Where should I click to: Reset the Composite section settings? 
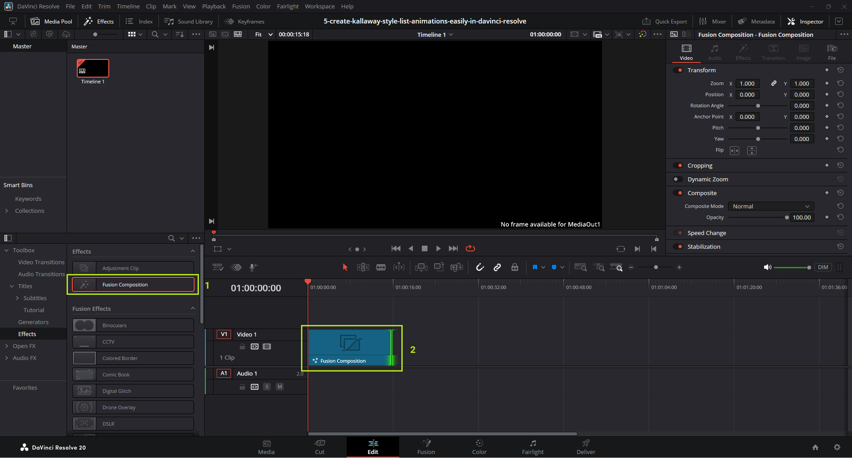(x=840, y=193)
